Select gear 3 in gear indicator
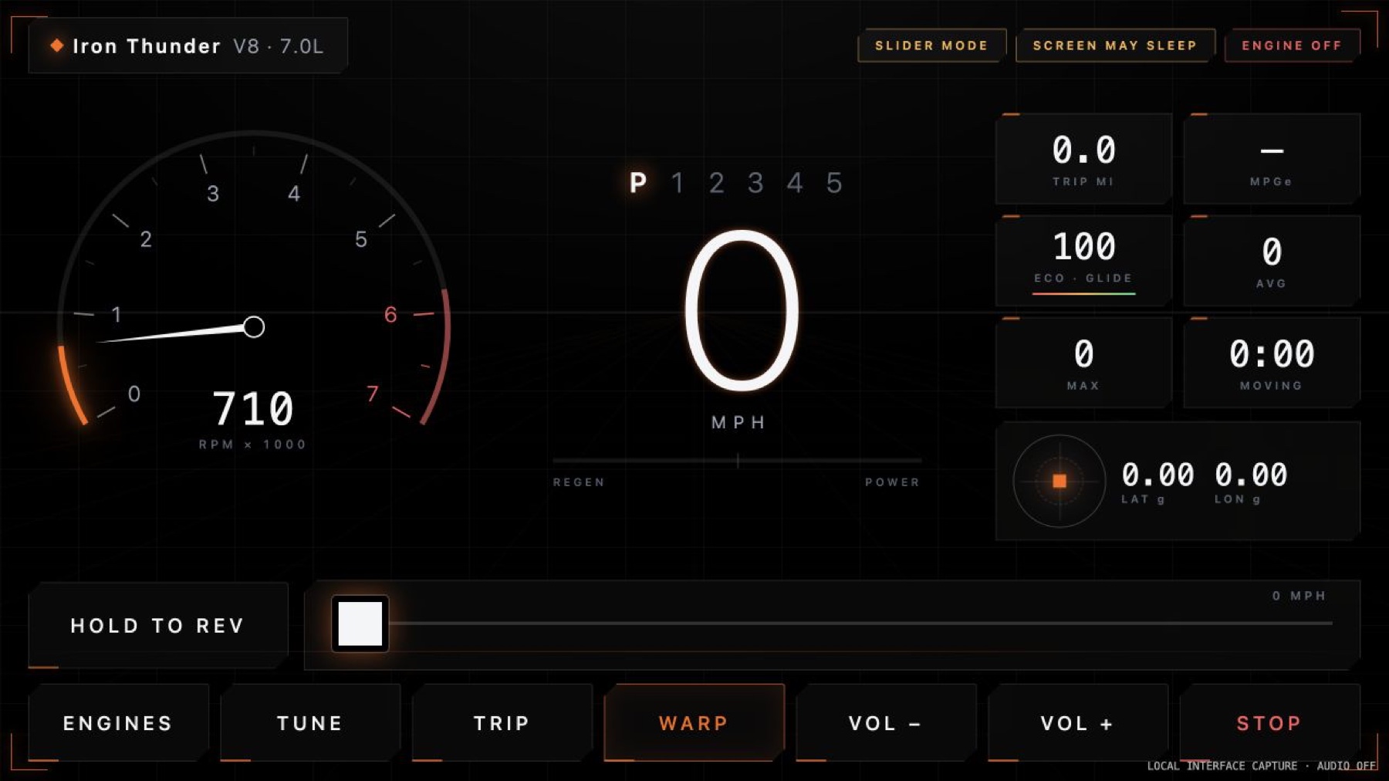Image resolution: width=1389 pixels, height=781 pixels. [x=755, y=183]
